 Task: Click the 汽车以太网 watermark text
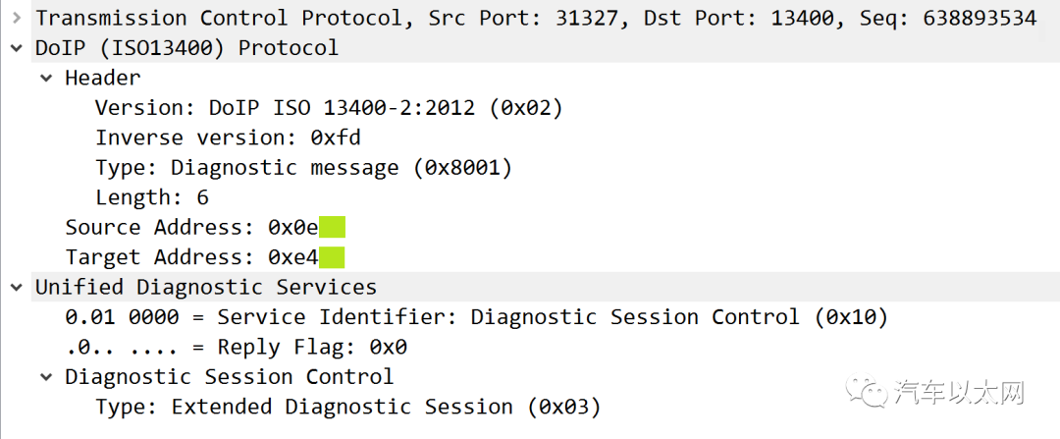coord(959,393)
